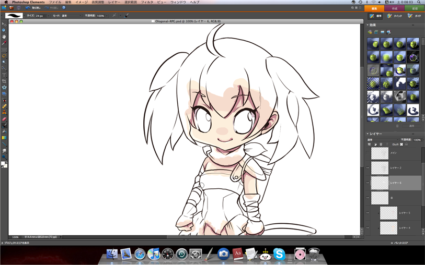Hide レイヤー 4 using its eye icon
425x265 pixels.
click(368, 228)
